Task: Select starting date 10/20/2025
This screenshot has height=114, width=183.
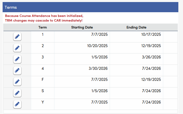Action: tap(97, 46)
